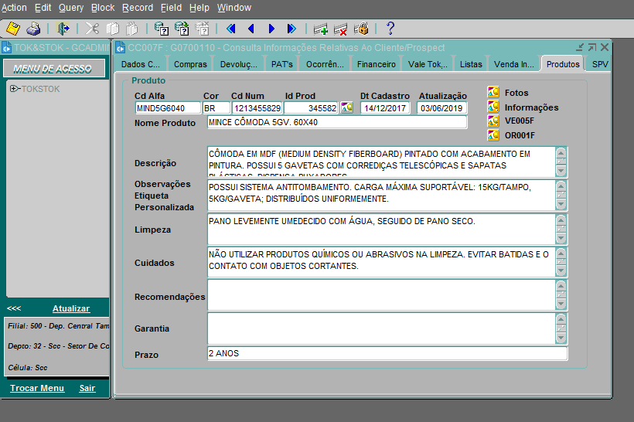Screen dimensions: 634x422
Task: Click the OR001F icon
Action: [493, 135]
